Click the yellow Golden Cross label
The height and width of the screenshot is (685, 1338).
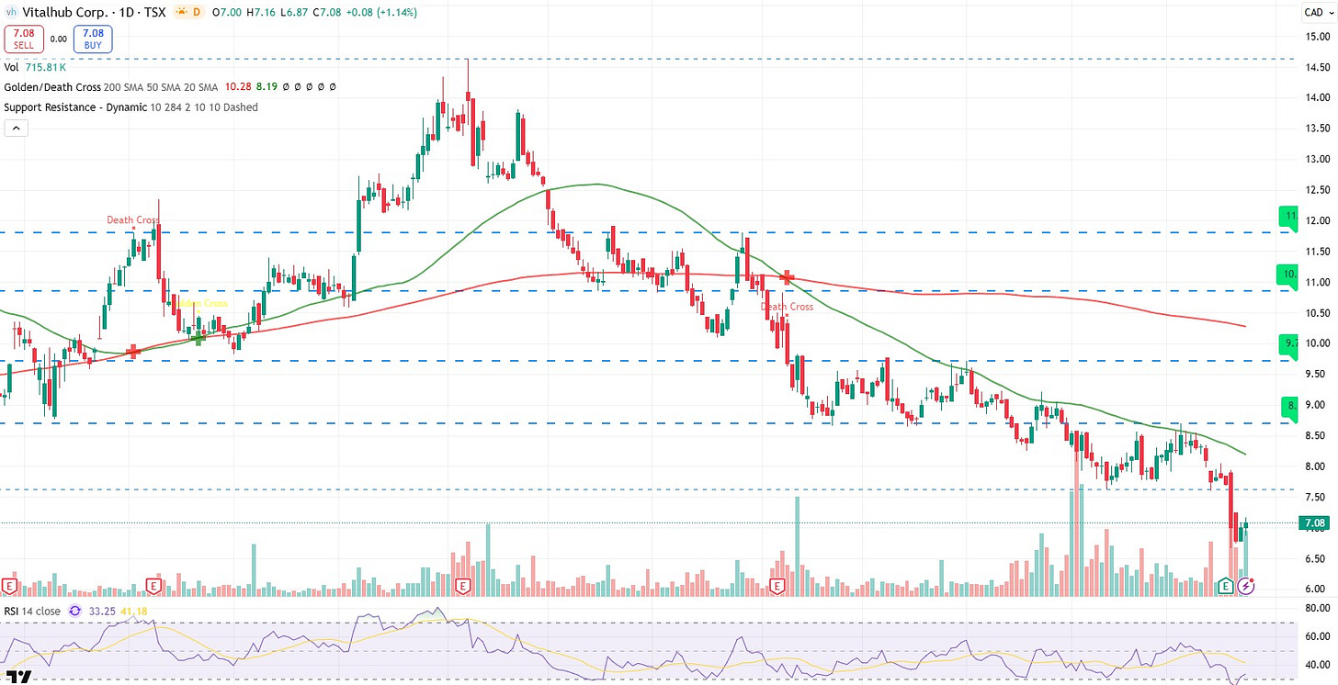[x=200, y=303]
